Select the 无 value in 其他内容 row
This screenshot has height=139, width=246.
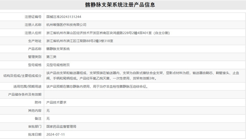tap(48, 111)
